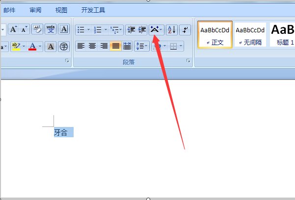
Task: Click the enclosed character (字) icon
Action: [x=64, y=47]
